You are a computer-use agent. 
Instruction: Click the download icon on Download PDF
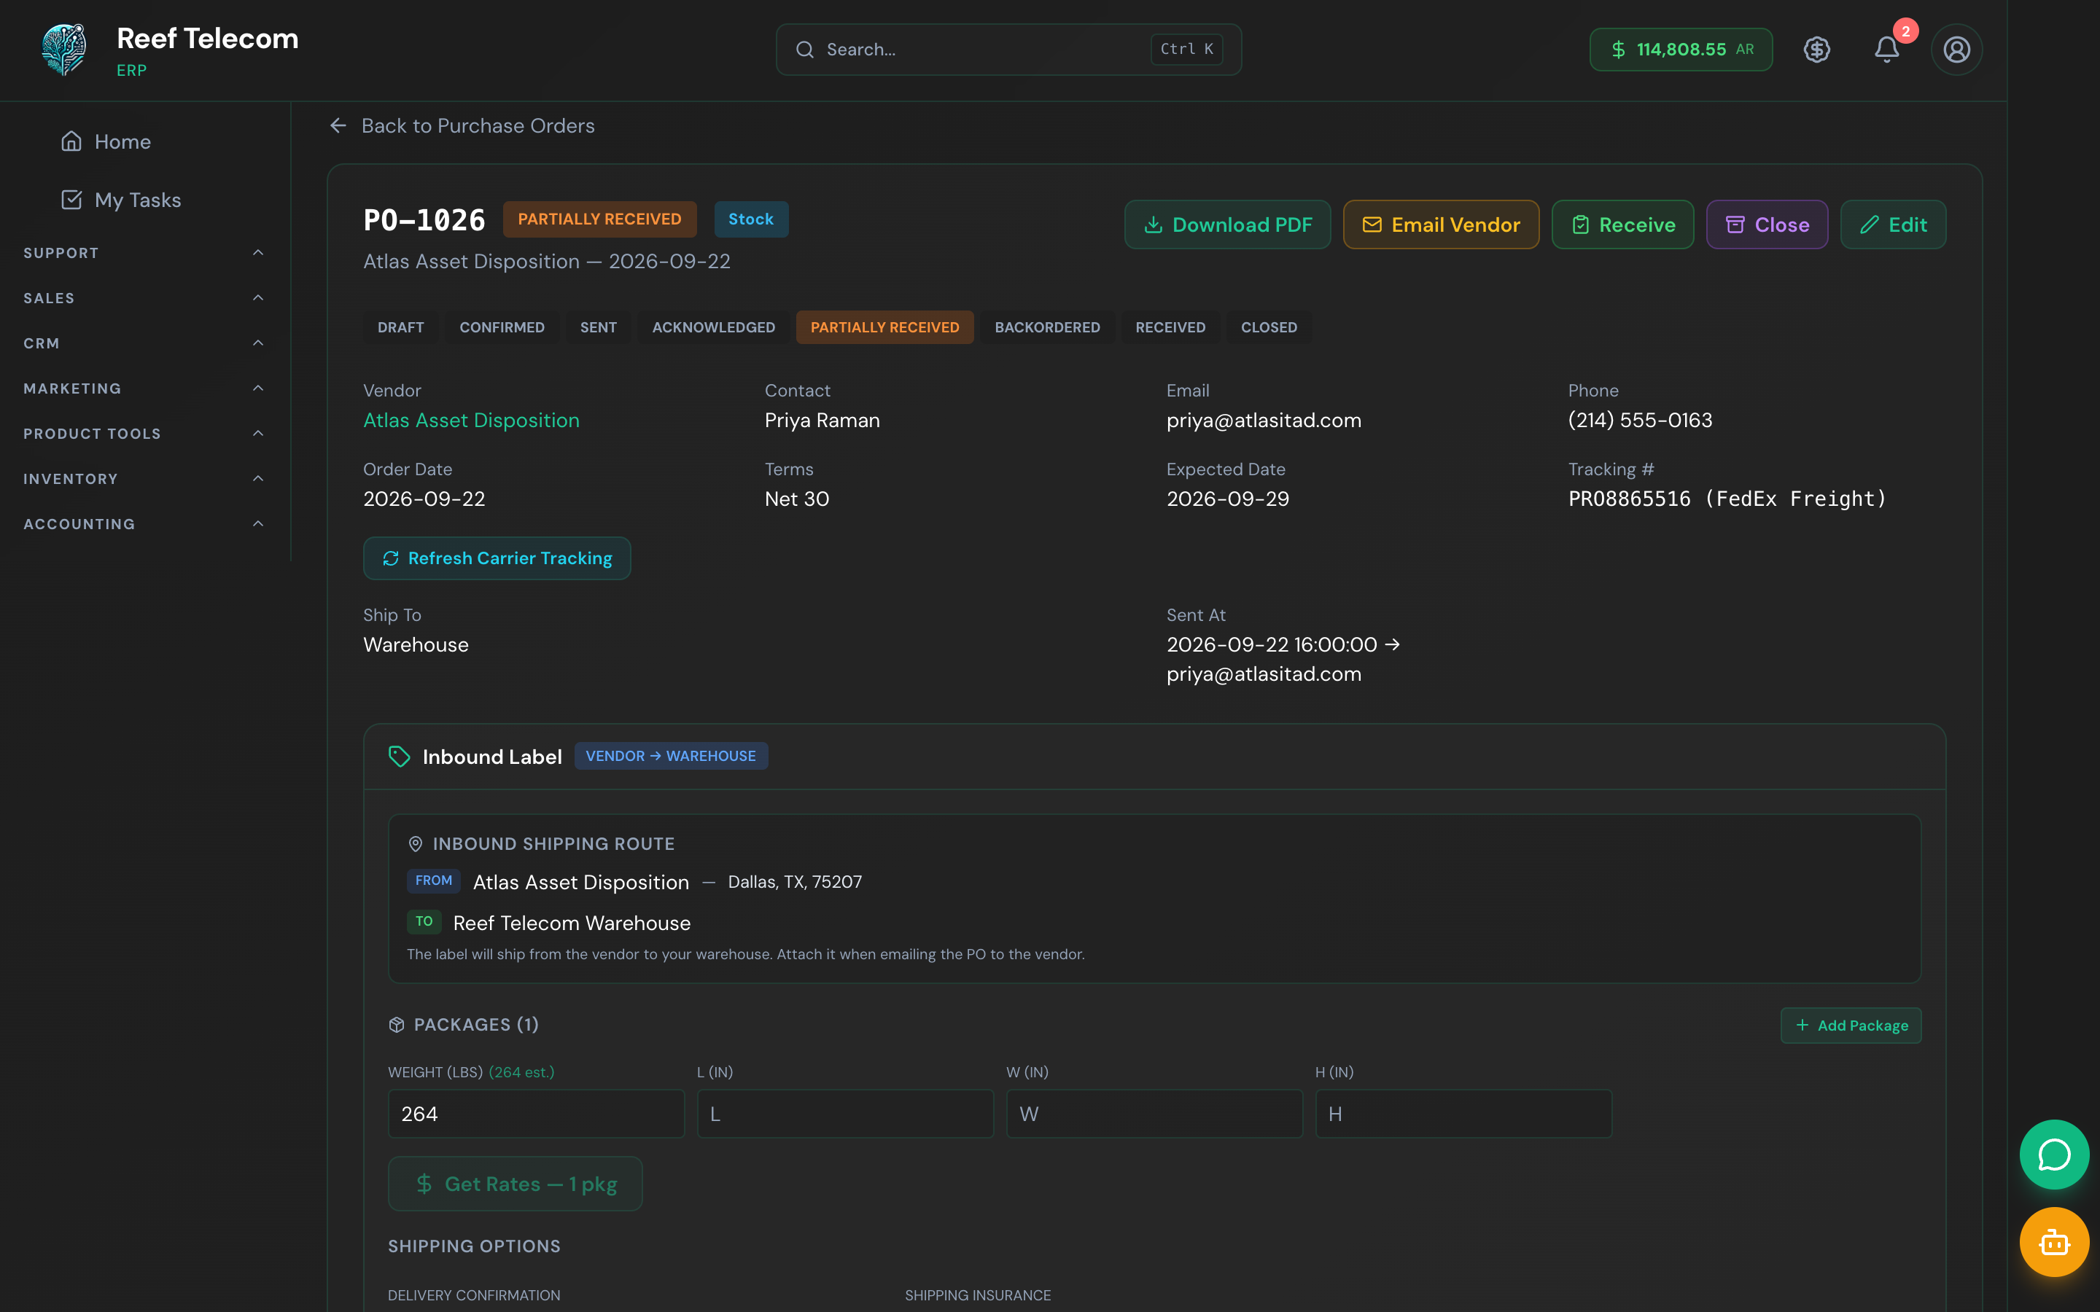point(1154,224)
